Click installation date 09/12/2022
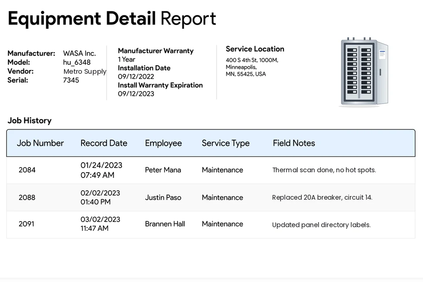The height and width of the screenshot is (282, 423). pos(136,77)
